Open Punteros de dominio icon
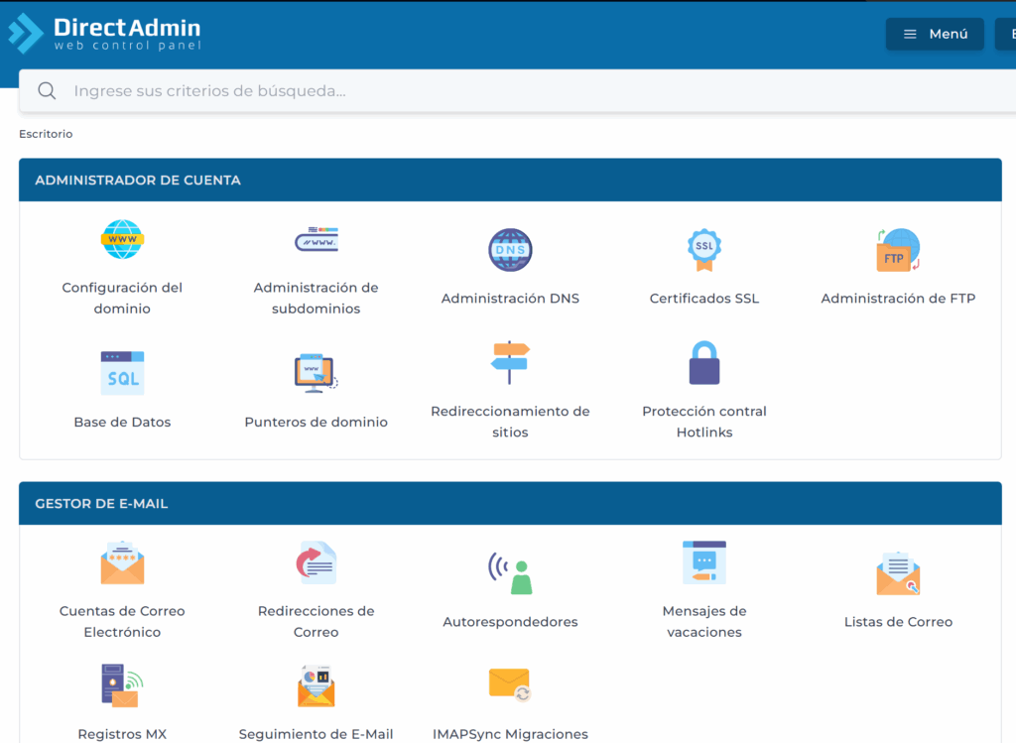 coord(316,374)
